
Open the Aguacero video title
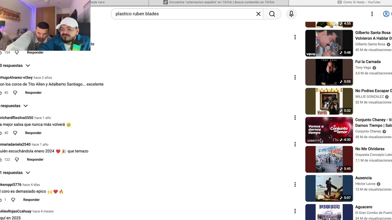click(x=364, y=207)
